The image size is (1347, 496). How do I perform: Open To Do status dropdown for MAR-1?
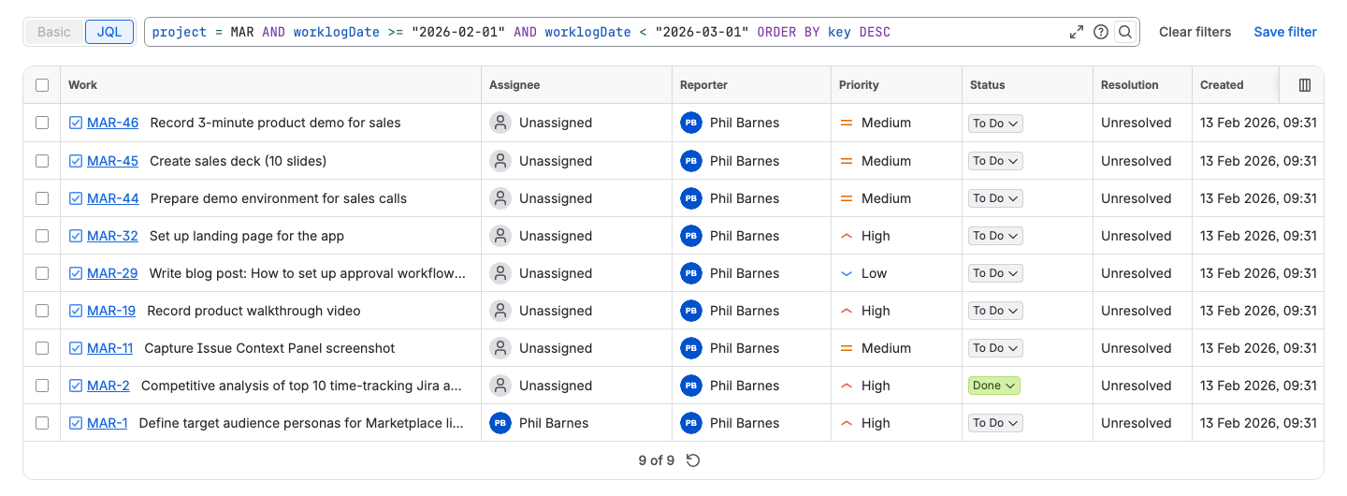coord(995,423)
